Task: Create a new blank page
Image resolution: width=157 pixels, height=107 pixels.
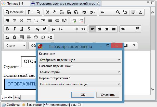Action: point(30,12)
